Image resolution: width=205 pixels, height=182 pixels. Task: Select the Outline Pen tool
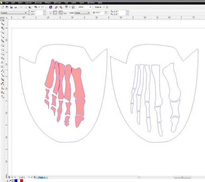(x=2, y=88)
